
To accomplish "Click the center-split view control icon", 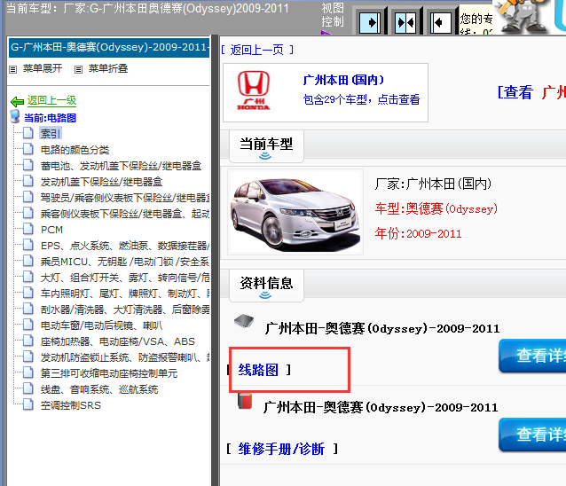I will pyautogui.click(x=405, y=22).
